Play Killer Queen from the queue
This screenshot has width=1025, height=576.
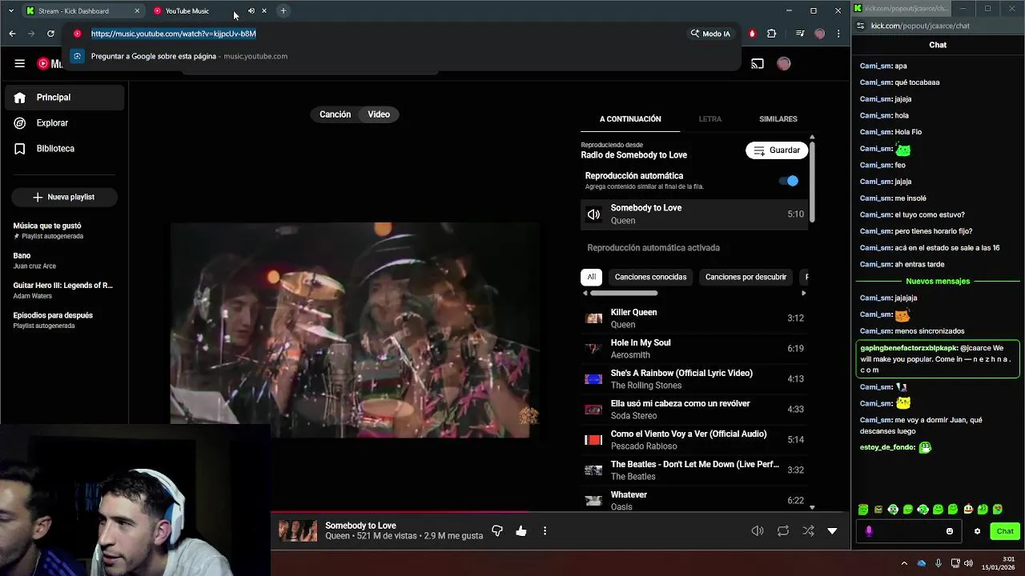pyautogui.click(x=693, y=318)
